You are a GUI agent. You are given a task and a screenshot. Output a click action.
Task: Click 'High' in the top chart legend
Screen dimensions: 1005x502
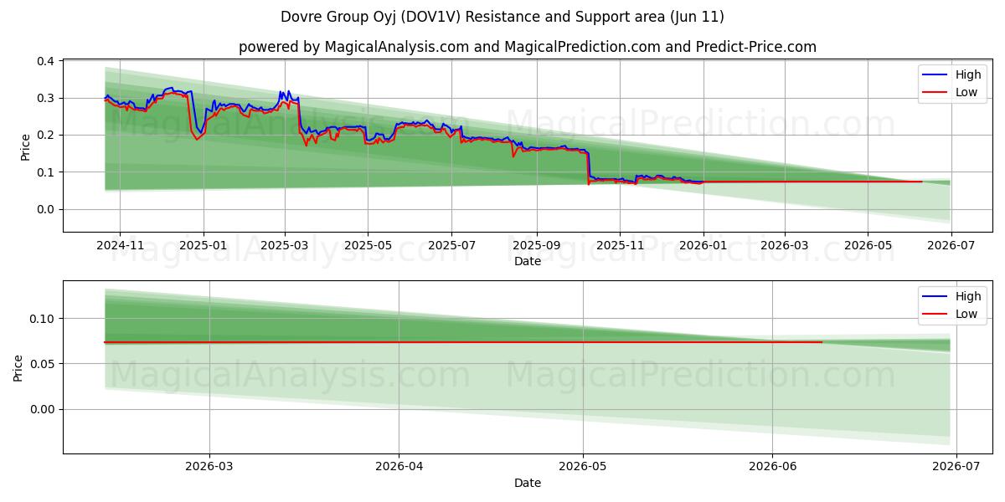click(968, 74)
